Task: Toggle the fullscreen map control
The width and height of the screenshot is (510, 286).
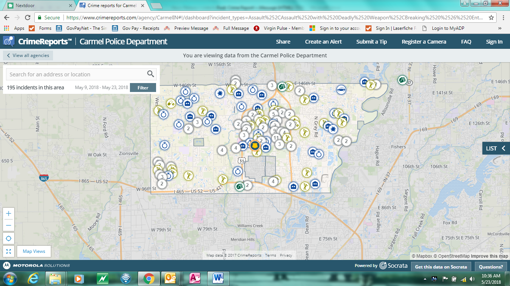Action: coord(8,251)
